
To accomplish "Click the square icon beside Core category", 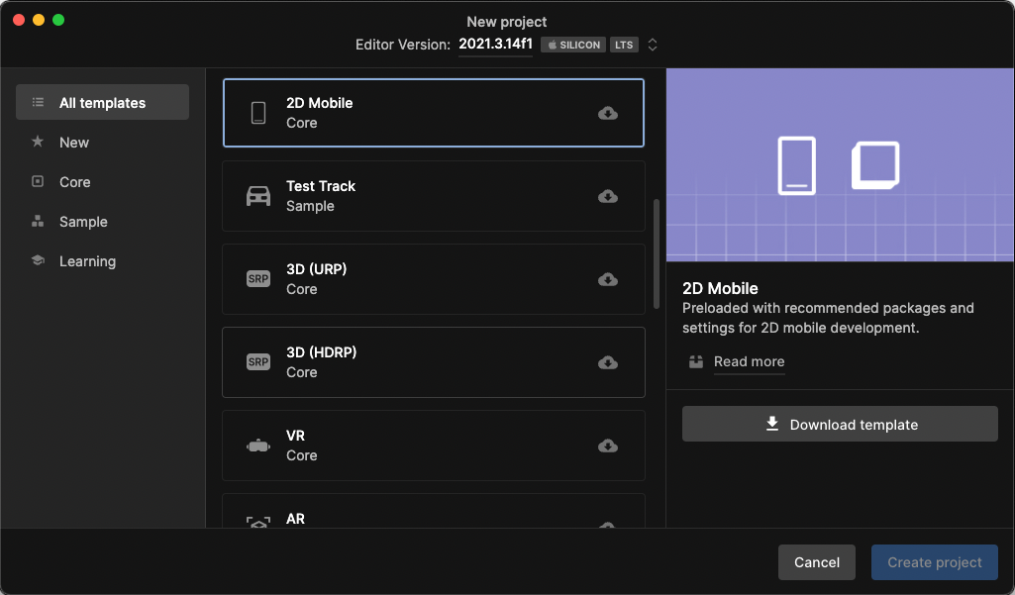I will (38, 181).
